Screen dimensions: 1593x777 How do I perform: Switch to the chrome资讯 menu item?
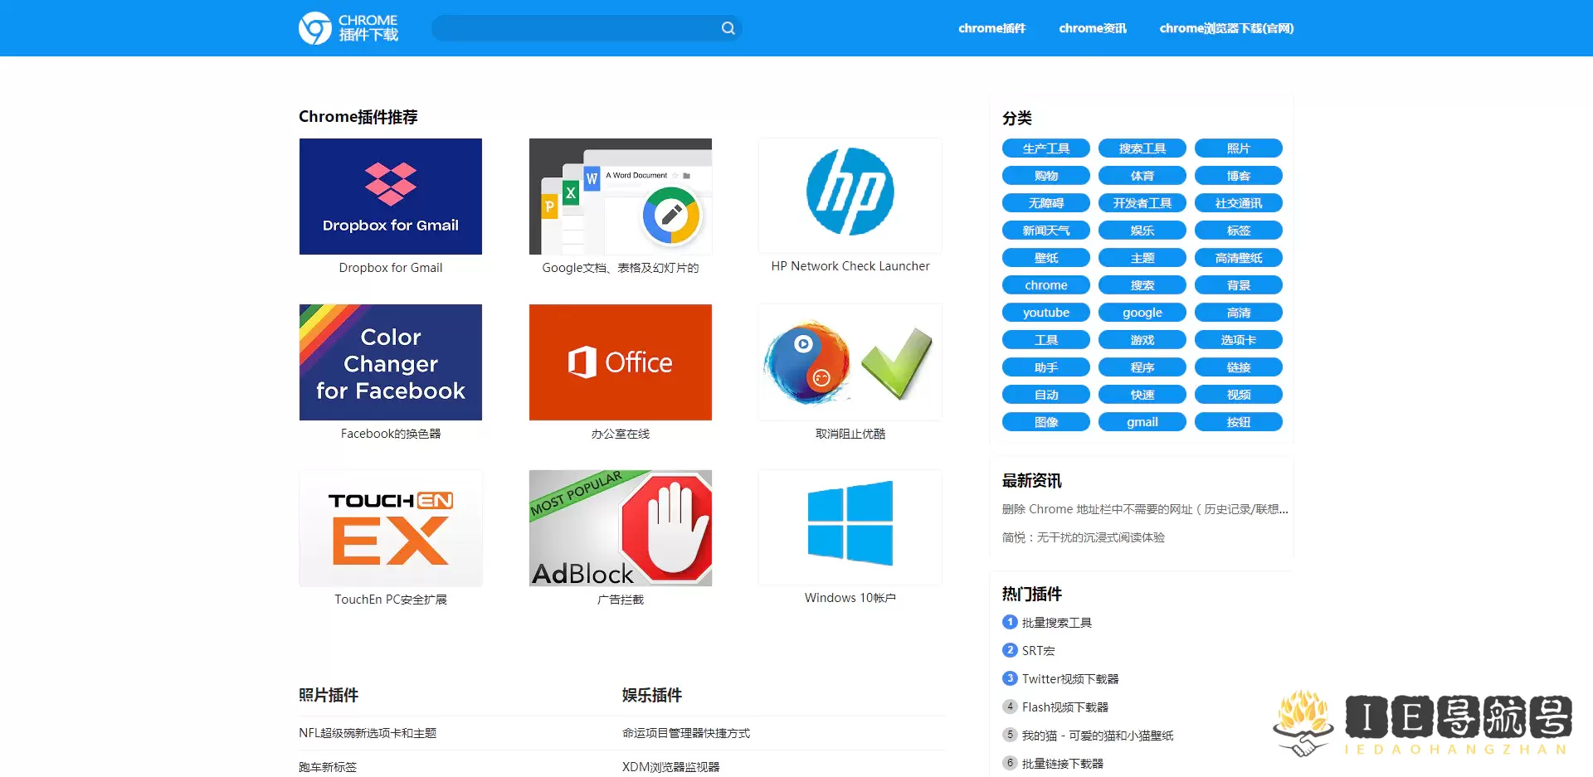coord(1092,27)
